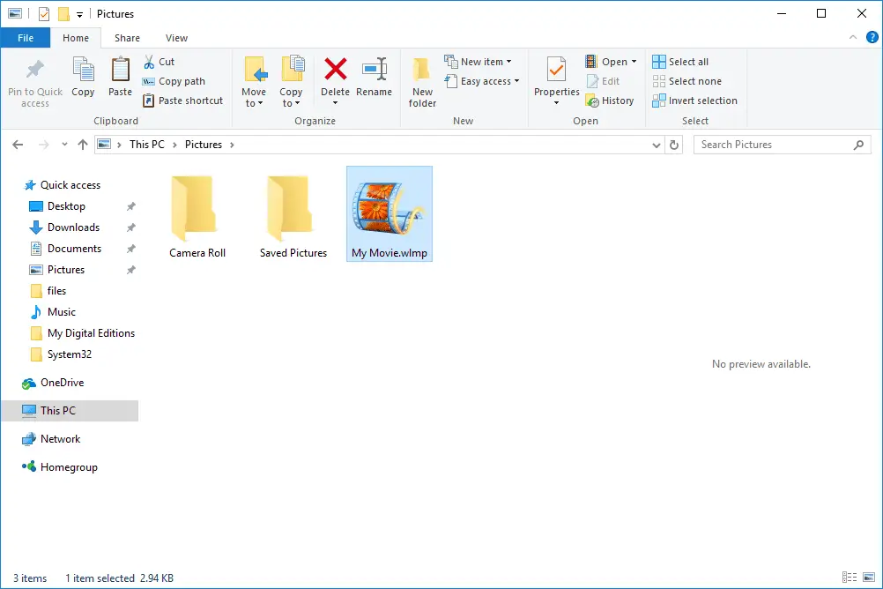
Task: Switch to the View ribbon tab
Action: tap(176, 38)
